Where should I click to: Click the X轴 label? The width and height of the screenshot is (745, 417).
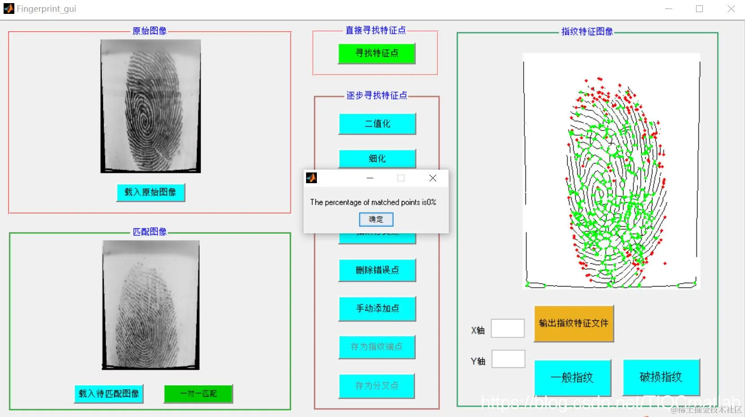point(478,331)
